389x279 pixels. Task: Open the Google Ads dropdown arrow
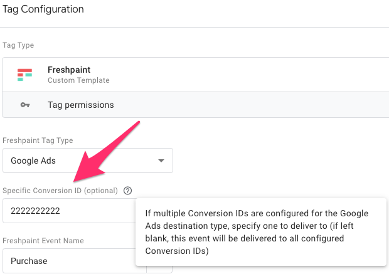161,161
